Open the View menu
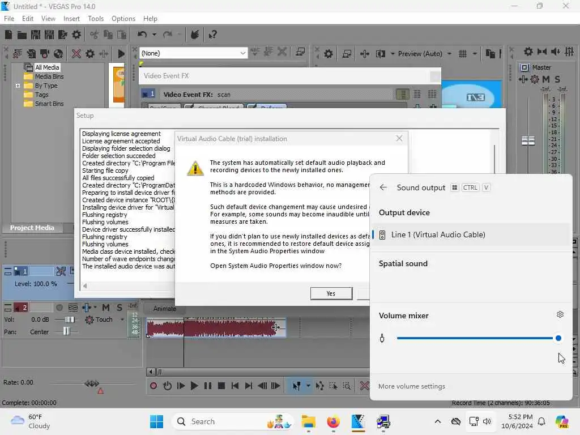The width and height of the screenshot is (580, 435). [48, 19]
